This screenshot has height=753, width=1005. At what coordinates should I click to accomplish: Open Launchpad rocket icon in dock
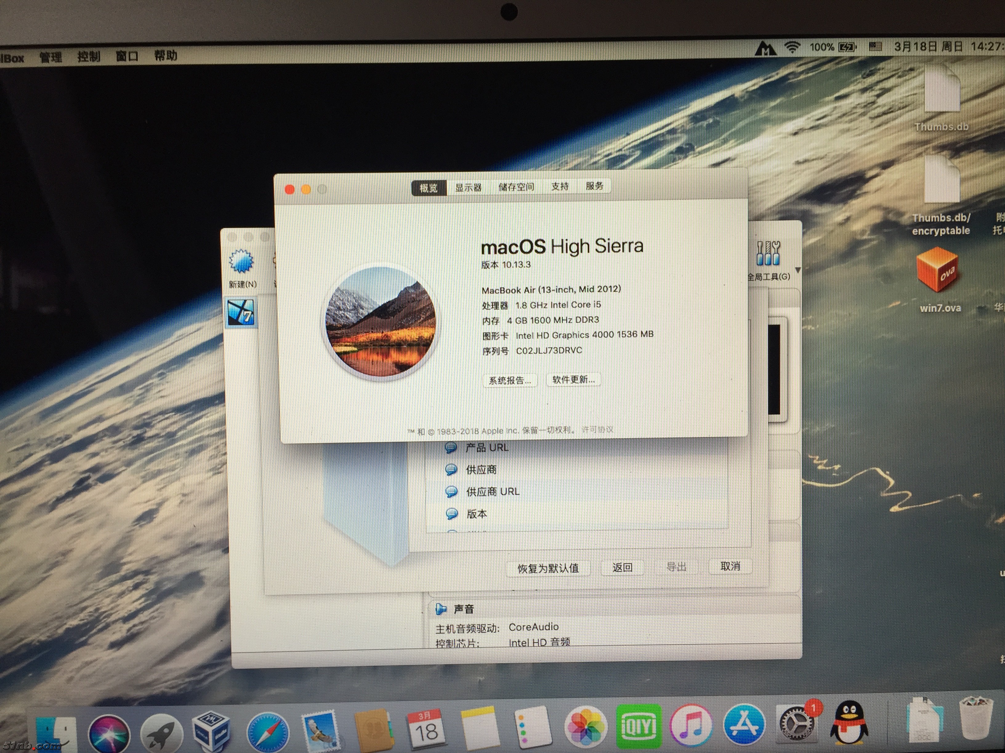click(161, 734)
